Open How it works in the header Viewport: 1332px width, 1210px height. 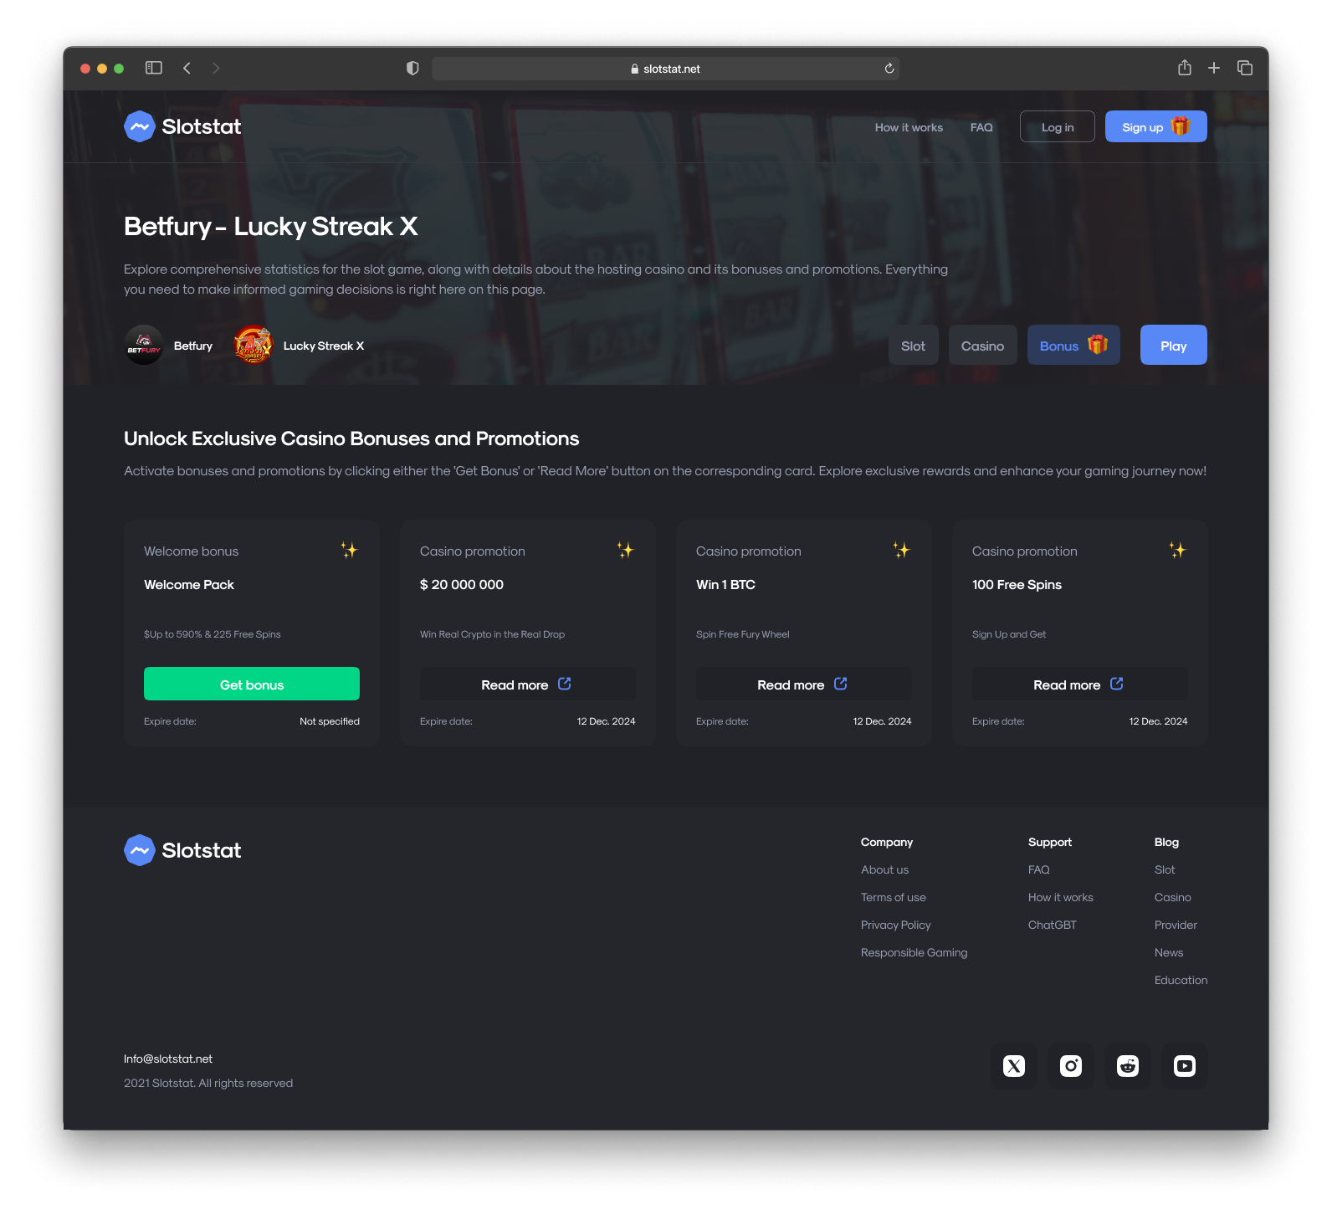(909, 127)
